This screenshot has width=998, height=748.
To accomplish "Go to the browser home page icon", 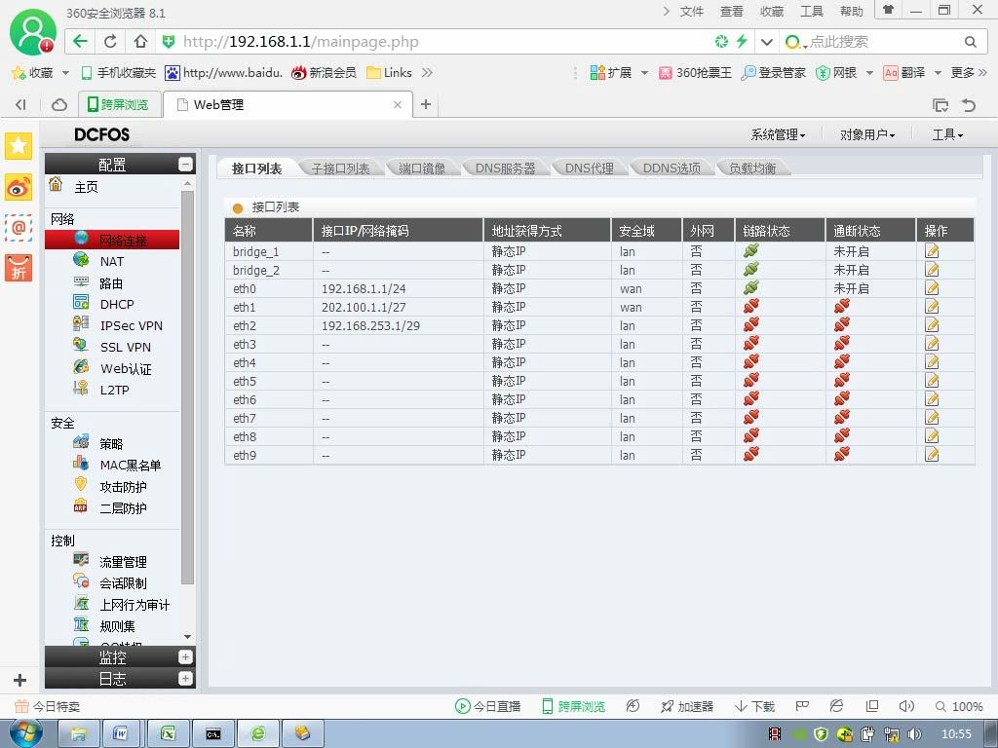I will tap(140, 41).
